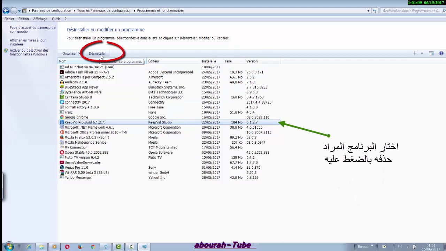The image size is (446, 251).
Task: Launch Firefox from the taskbar
Action: point(80,247)
